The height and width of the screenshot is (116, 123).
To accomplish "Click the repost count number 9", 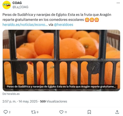I will pyautogui.click(x=37, y=112).
